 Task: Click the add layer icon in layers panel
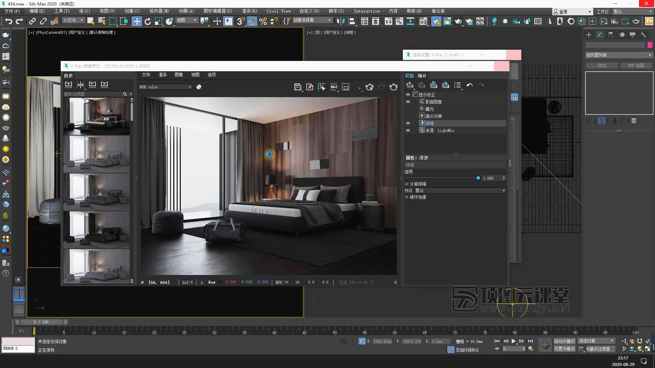coord(410,85)
